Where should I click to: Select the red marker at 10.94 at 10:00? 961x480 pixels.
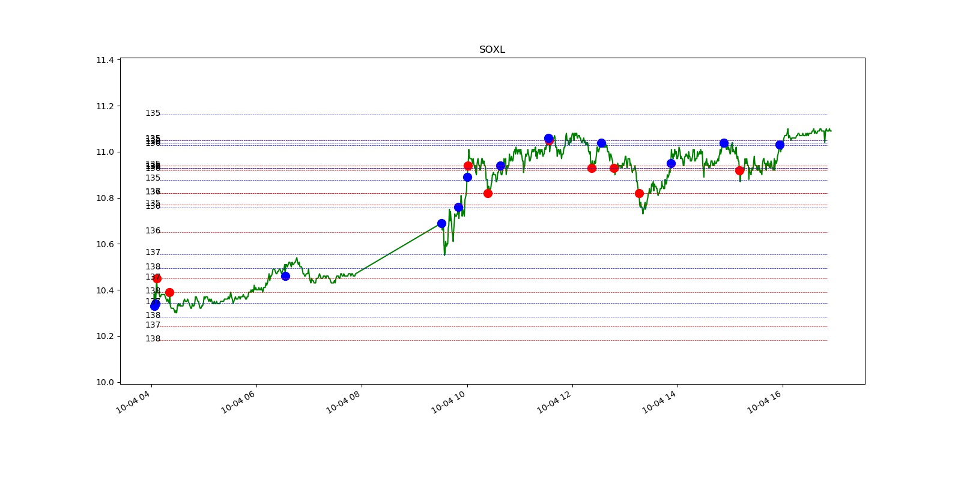pyautogui.click(x=468, y=166)
